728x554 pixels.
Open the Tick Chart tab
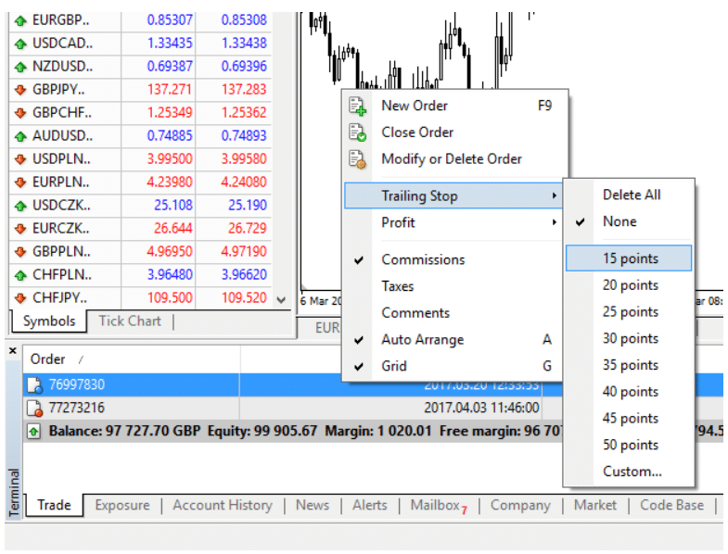129,321
